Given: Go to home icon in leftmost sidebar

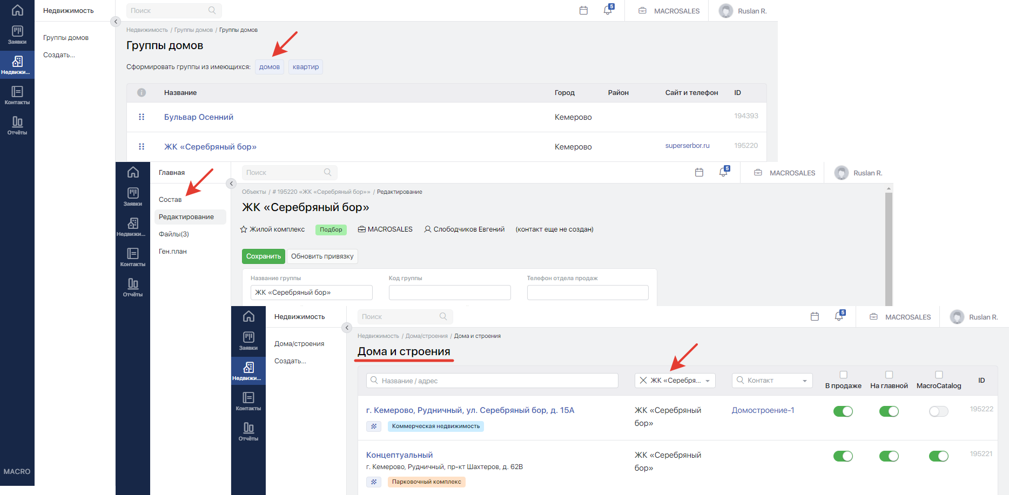Looking at the screenshot, I should (17, 10).
